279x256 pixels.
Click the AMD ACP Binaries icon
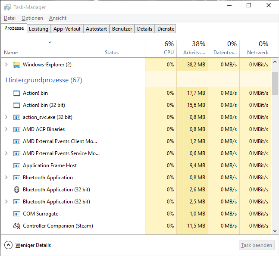17,129
